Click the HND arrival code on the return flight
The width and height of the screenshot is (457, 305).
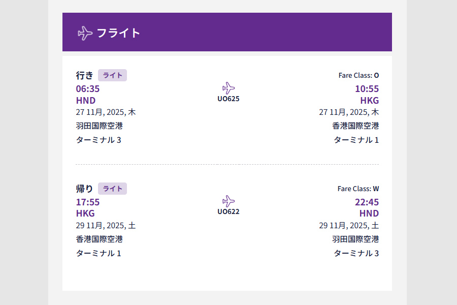[370, 213]
